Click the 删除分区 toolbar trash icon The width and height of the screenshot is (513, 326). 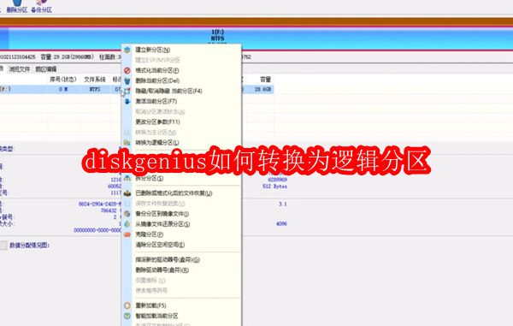pyautogui.click(x=17, y=3)
